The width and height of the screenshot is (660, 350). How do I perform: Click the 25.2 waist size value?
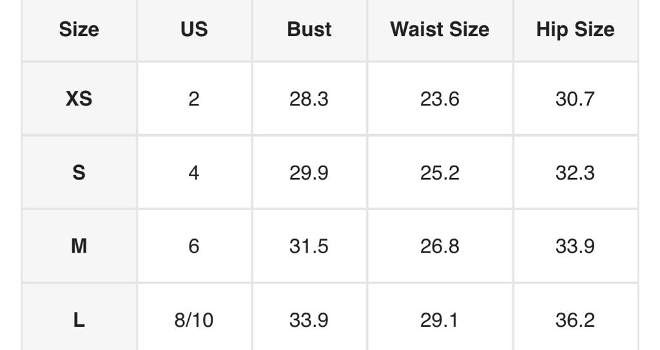440,173
